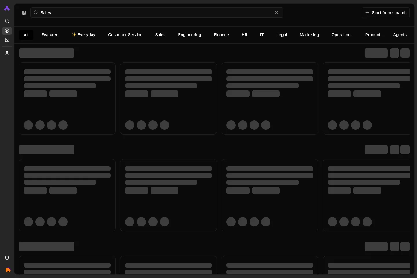Open search from the left sidebar
Image resolution: width=417 pixels, height=278 pixels.
(x=7, y=21)
